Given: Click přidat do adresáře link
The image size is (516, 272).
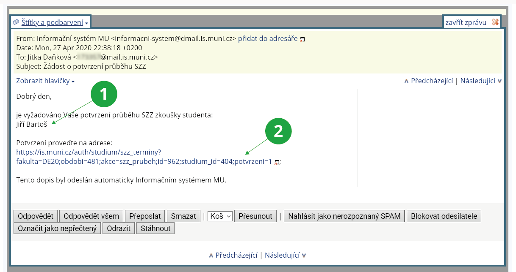Looking at the screenshot, I should pos(267,38).
